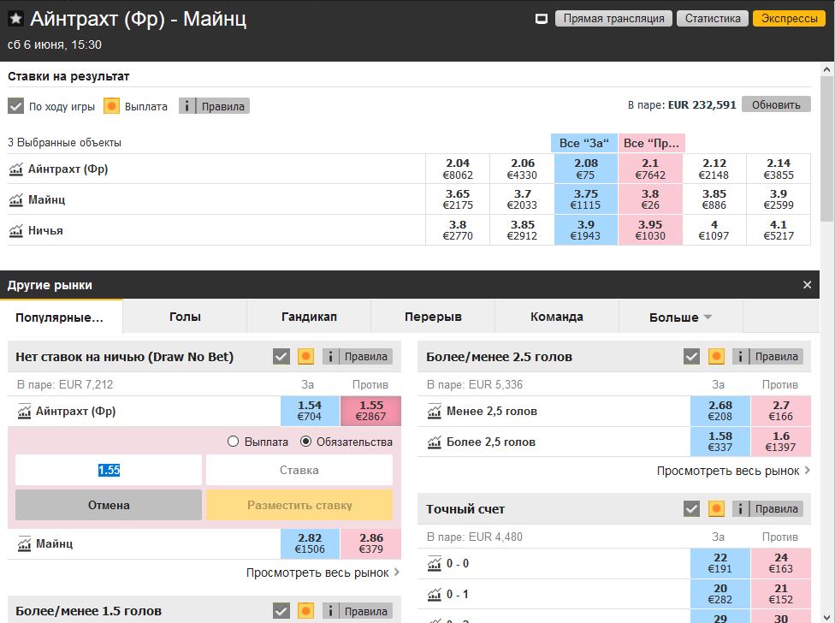
Task: Click the Правила info button in Более/менее 2.5 голов
Action: click(x=768, y=356)
